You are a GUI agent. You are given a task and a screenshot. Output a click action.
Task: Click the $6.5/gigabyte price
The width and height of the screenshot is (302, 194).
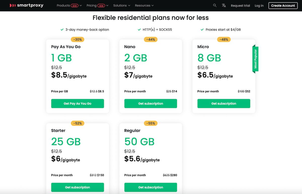click(x=215, y=75)
